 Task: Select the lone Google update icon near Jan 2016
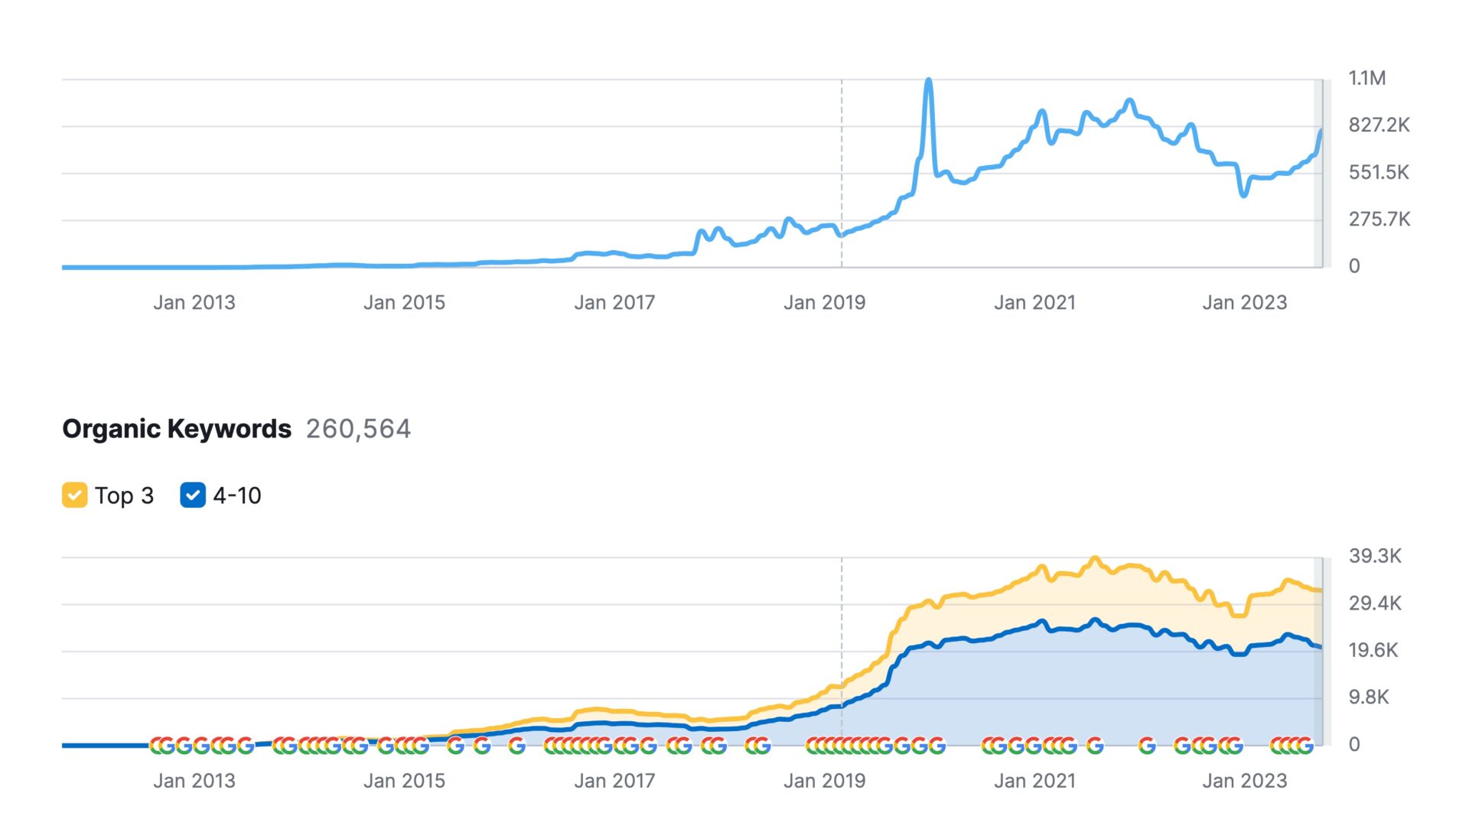tap(517, 745)
